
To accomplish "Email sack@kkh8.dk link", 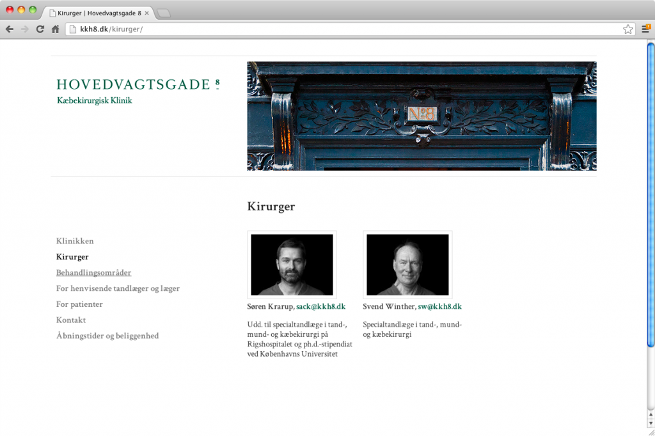I will 321,306.
